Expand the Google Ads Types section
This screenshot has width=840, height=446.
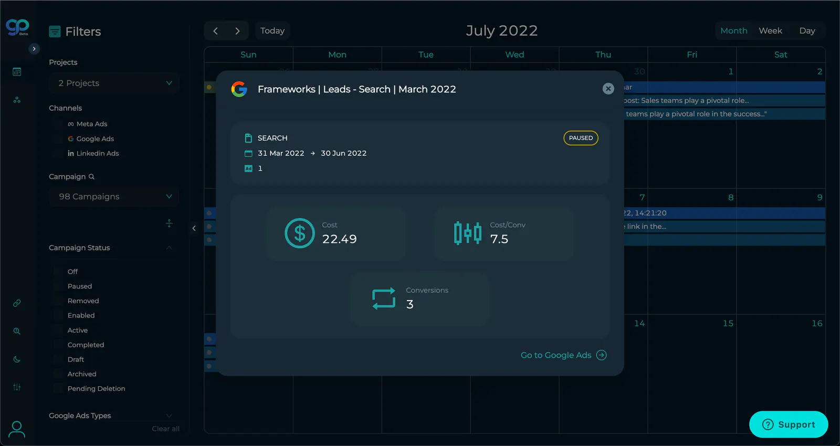coord(169,416)
